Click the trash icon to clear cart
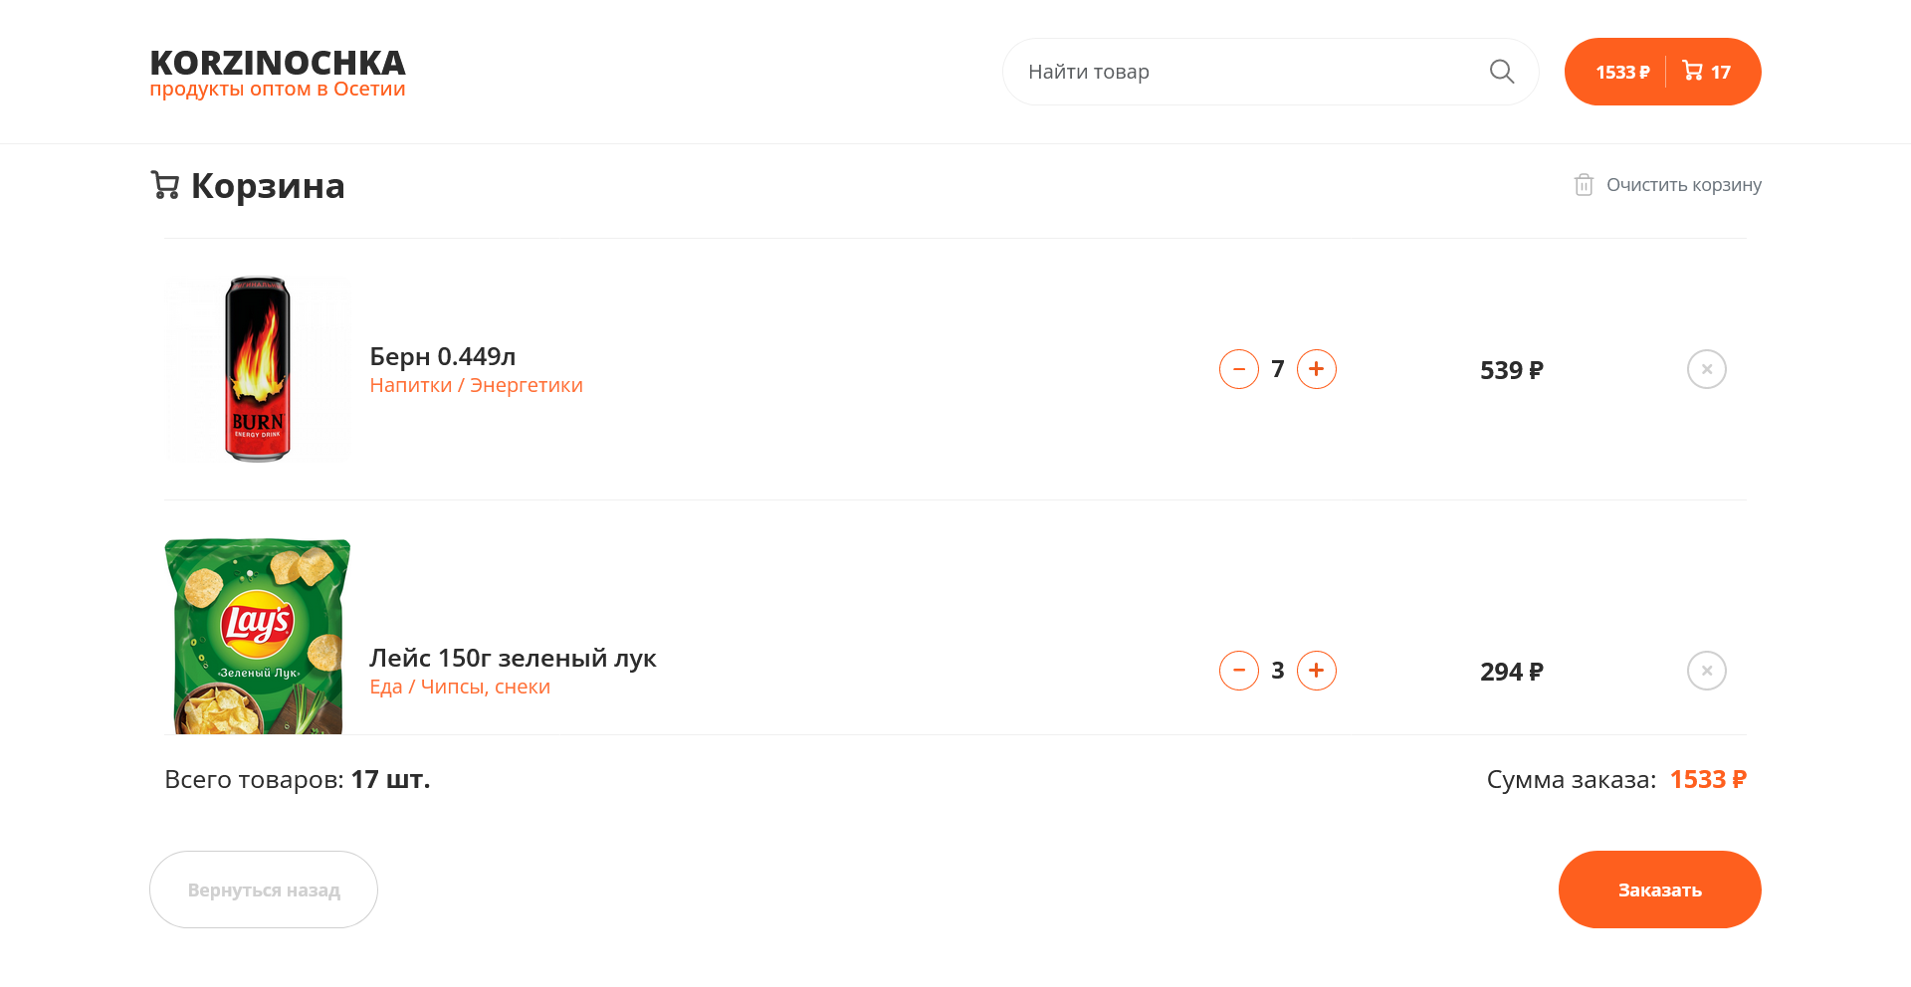Screen dimensions: 1911x987 coord(1584,185)
